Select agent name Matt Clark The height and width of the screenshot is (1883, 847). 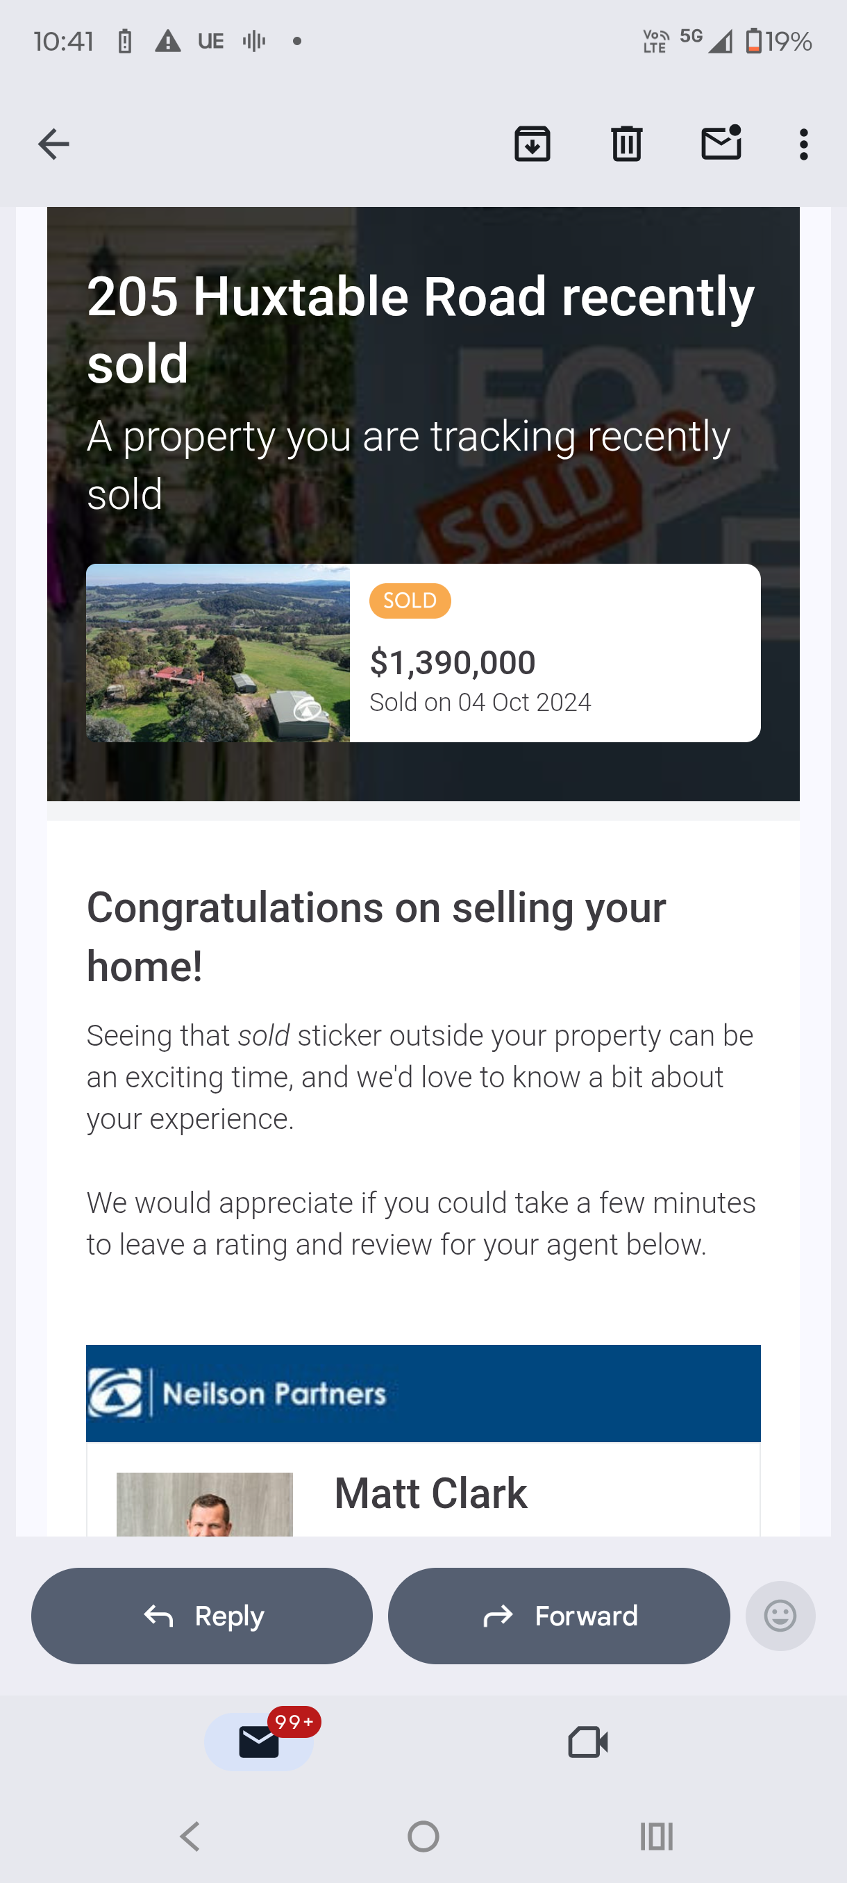tap(430, 1493)
